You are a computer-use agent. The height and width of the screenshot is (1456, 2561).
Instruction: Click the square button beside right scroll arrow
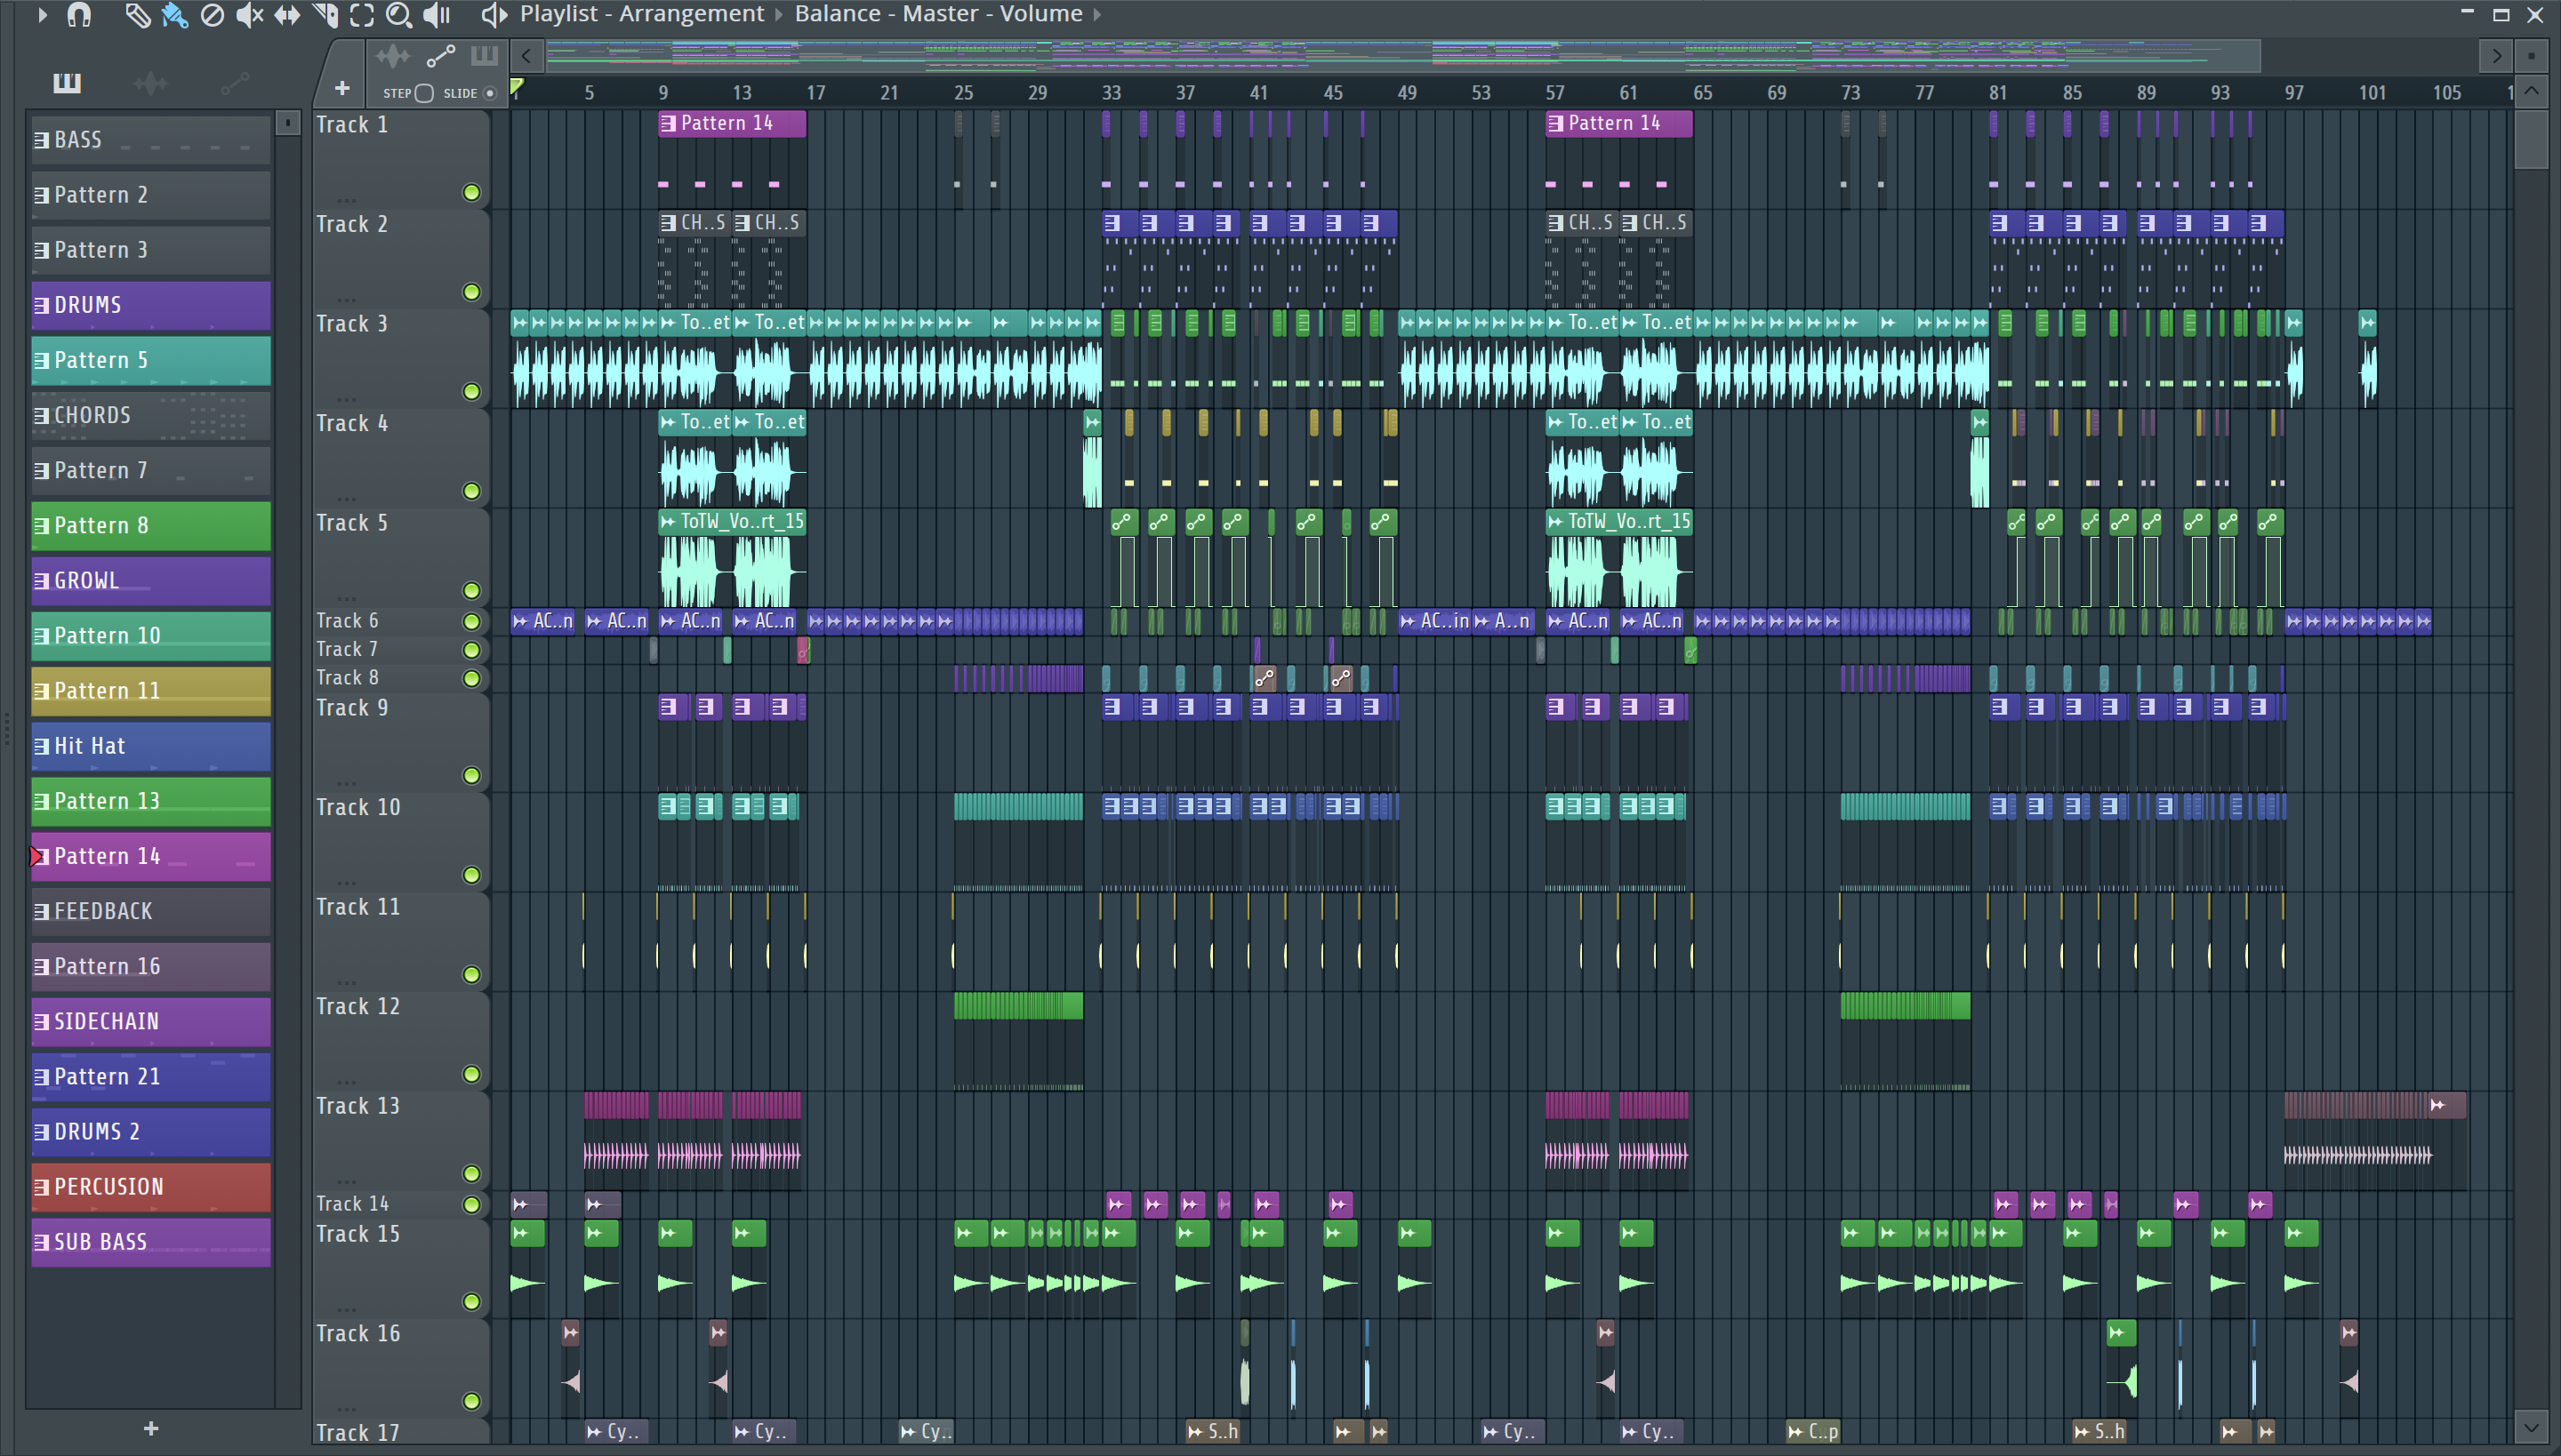[x=2532, y=56]
